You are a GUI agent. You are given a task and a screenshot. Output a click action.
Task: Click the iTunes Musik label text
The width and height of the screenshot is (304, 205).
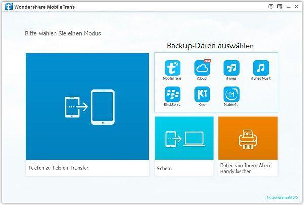[x=261, y=78]
